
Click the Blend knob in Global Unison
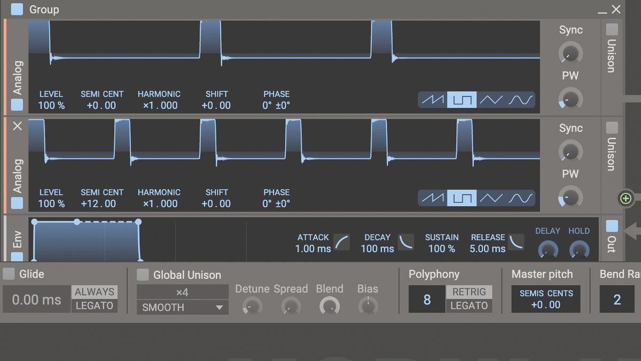tap(330, 307)
